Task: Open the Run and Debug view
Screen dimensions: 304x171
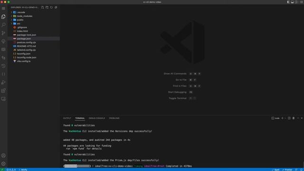Action: pyautogui.click(x=3, y=82)
